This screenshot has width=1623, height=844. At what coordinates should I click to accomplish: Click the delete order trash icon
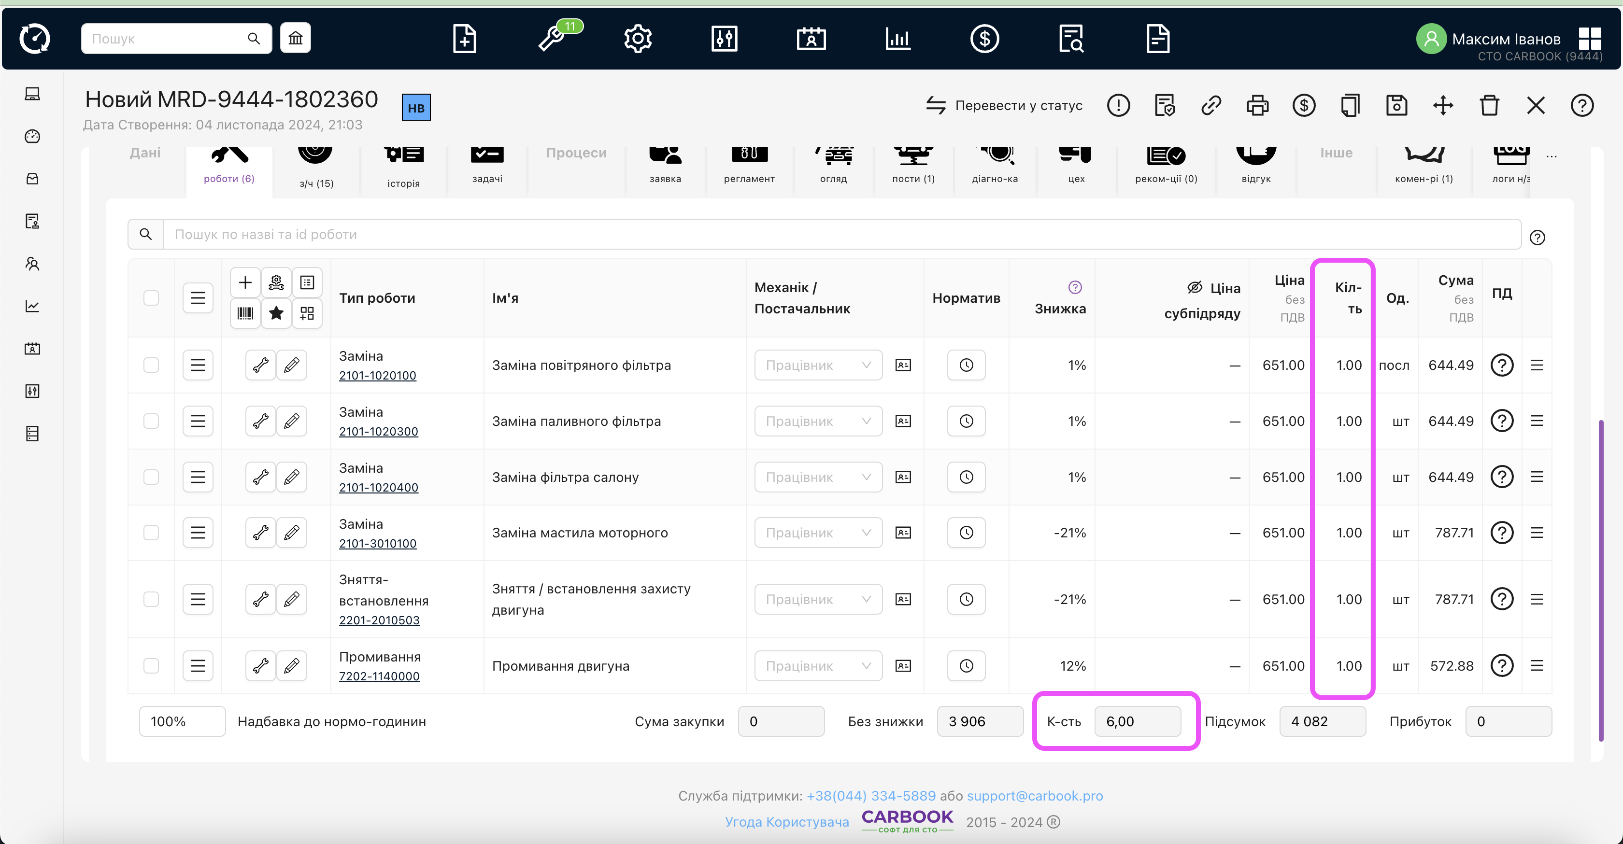click(1489, 105)
